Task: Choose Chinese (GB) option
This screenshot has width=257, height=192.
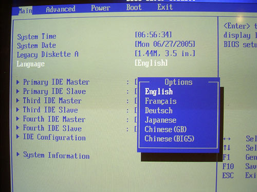Action: click(166, 129)
